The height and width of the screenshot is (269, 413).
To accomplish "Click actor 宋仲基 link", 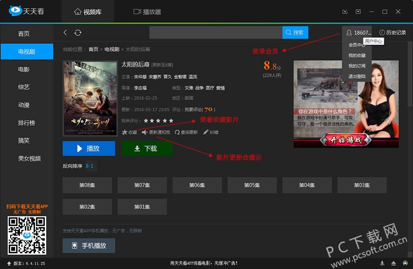I will pos(140,76).
